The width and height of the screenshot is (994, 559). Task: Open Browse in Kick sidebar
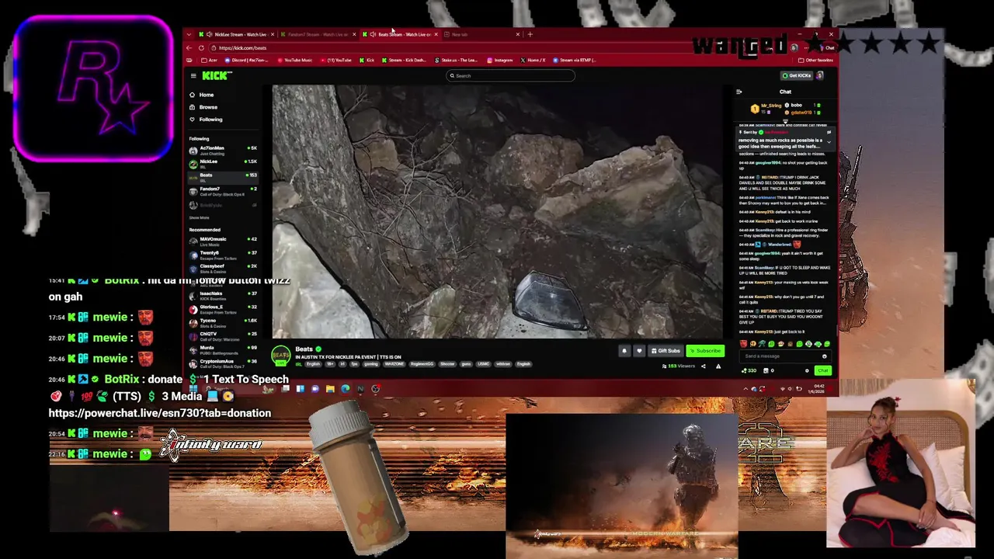(x=203, y=107)
